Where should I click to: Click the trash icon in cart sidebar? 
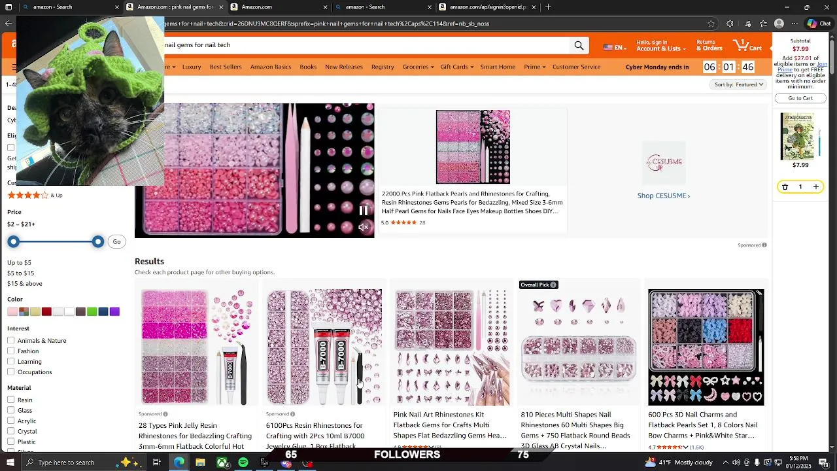click(785, 187)
